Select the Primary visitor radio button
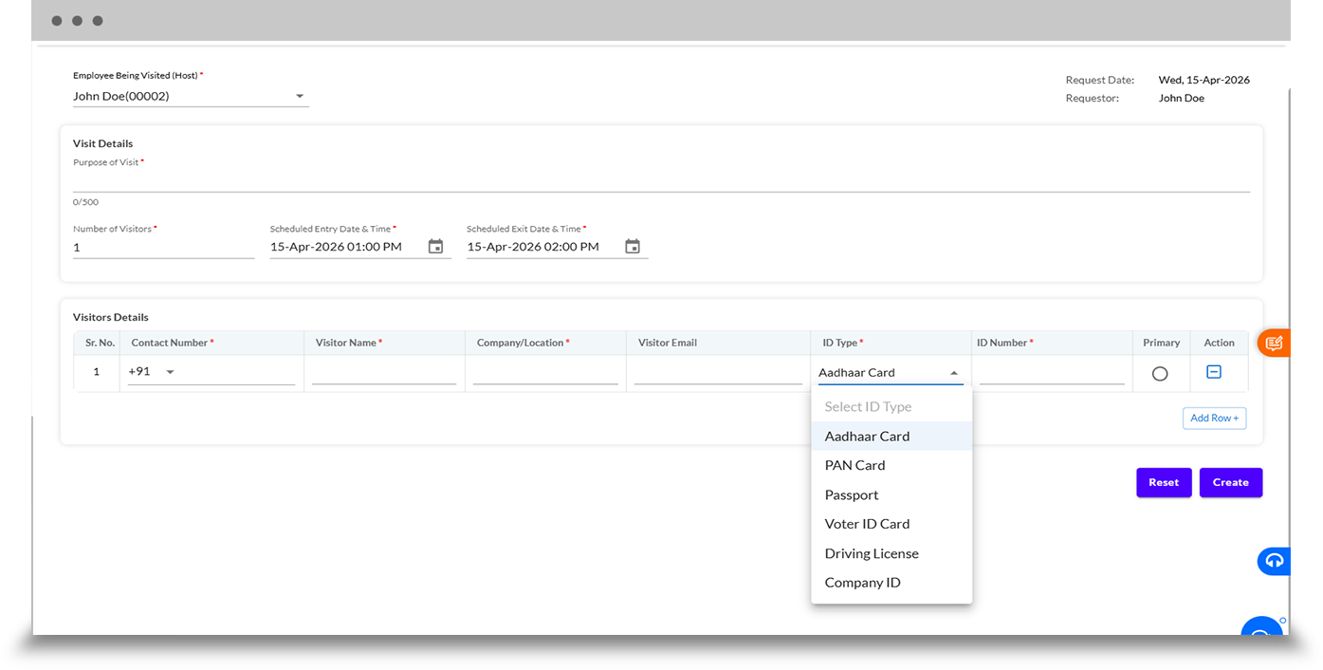The image size is (1323, 670). pos(1159,374)
